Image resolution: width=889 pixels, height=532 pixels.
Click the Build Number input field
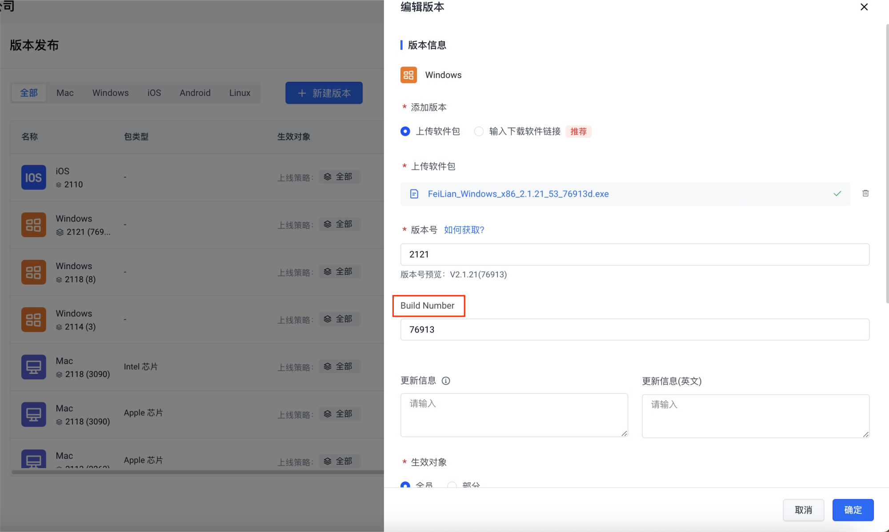(634, 330)
